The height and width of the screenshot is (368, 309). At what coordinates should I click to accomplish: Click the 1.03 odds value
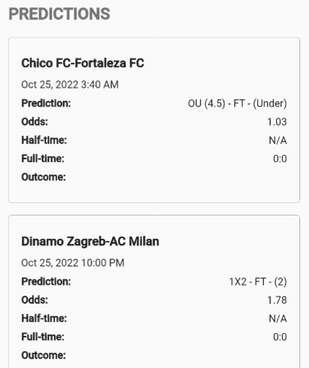tap(277, 122)
